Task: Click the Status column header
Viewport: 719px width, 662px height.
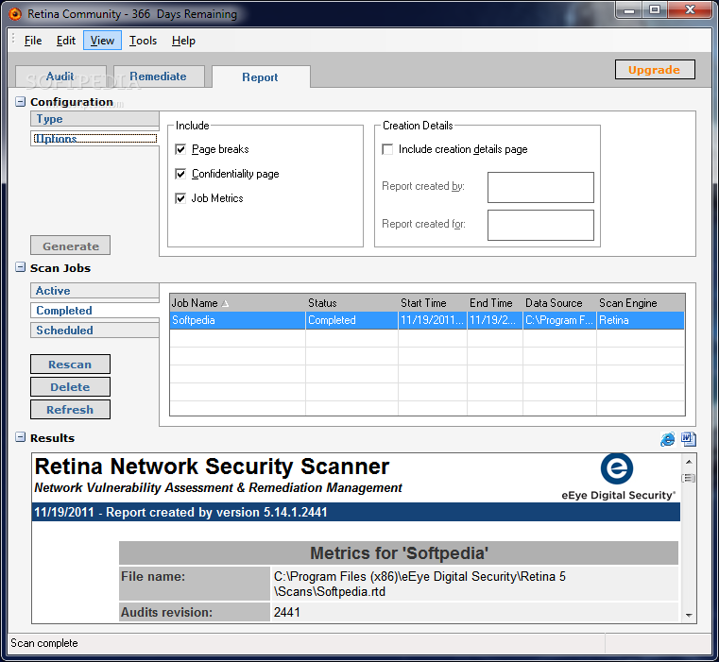Action: [x=351, y=303]
